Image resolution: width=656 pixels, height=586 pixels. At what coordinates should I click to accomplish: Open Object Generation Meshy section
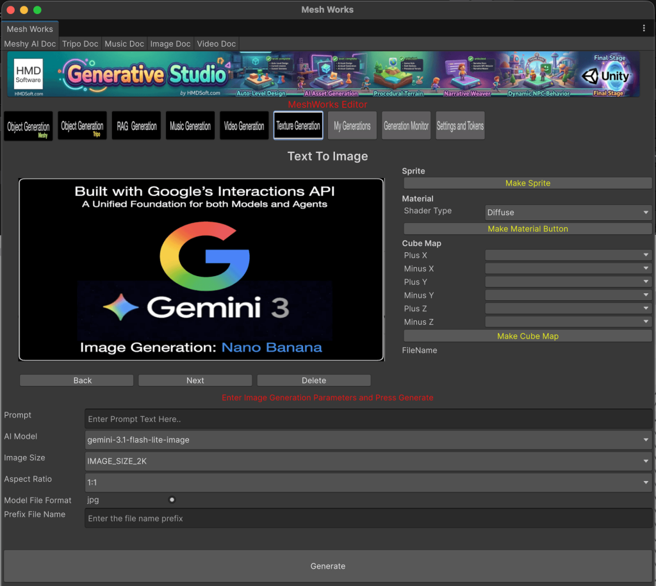28,126
